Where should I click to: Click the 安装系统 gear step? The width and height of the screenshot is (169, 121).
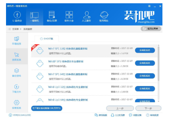(17, 105)
